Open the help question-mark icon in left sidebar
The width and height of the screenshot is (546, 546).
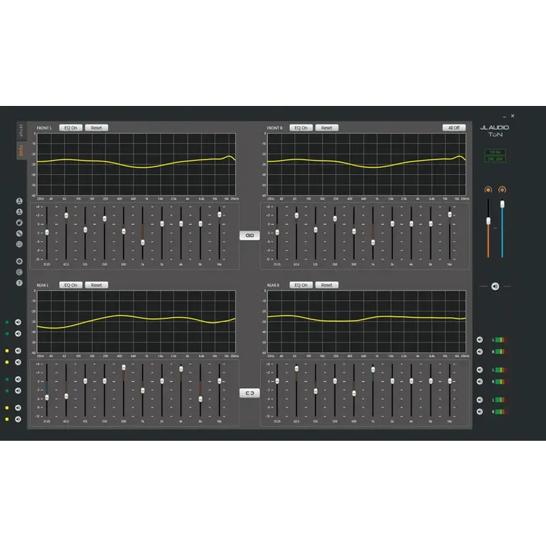[x=18, y=282]
